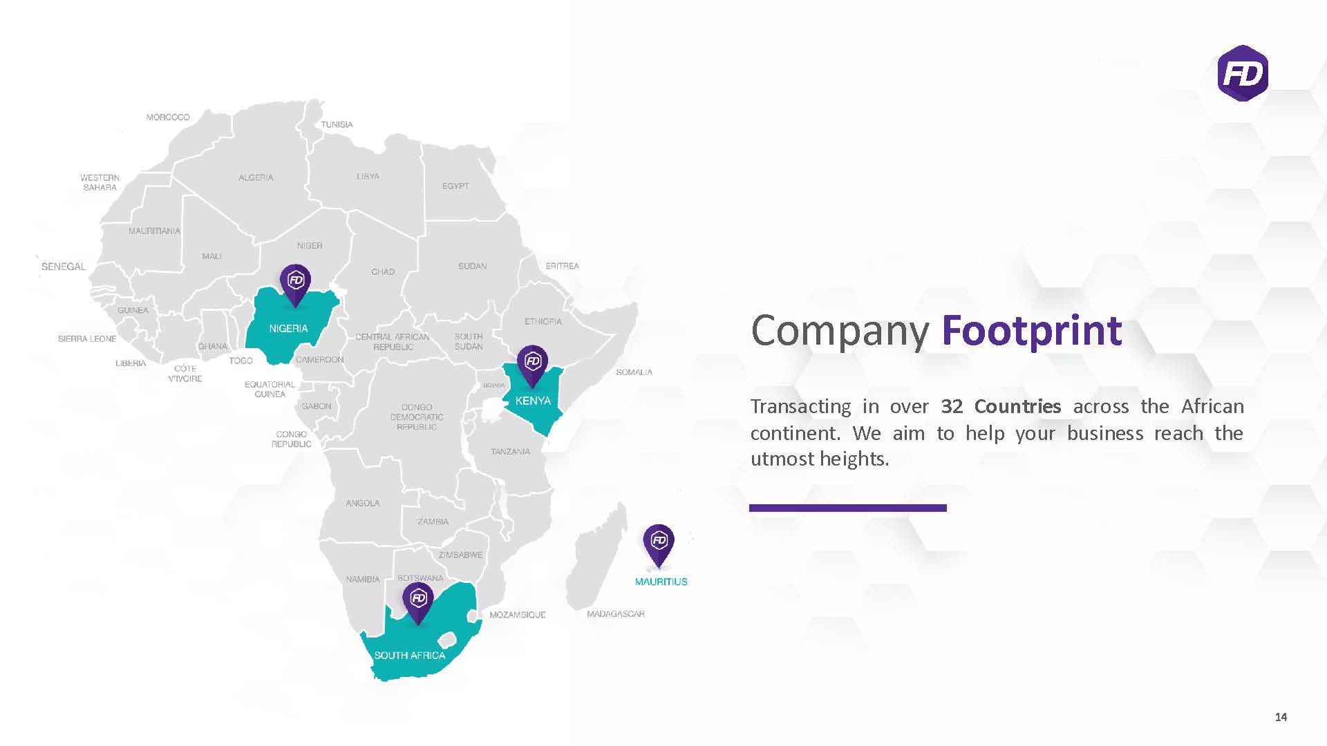Select the teal Nigeria country shape

(290, 325)
